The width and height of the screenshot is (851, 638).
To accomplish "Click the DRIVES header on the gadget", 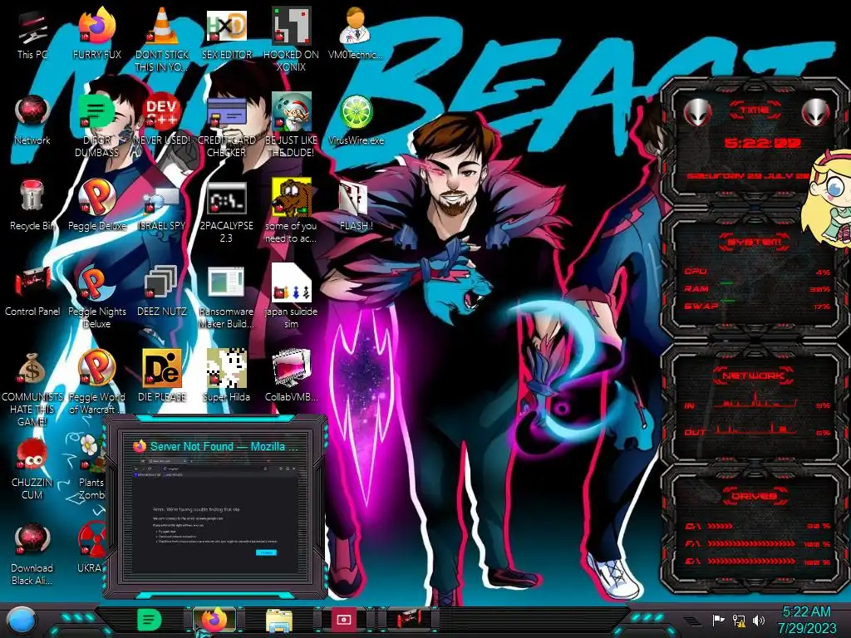I will point(755,496).
